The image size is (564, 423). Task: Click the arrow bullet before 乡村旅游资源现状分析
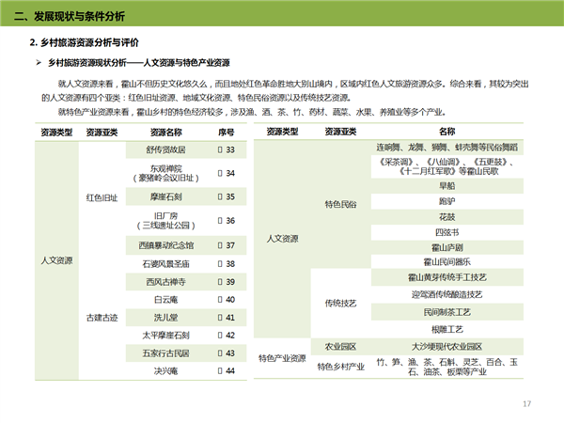click(39, 62)
